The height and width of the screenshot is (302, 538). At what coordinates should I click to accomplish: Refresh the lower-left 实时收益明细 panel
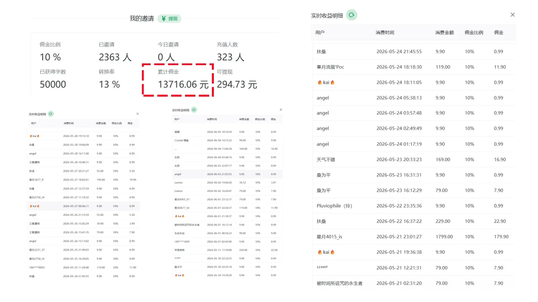click(51, 114)
